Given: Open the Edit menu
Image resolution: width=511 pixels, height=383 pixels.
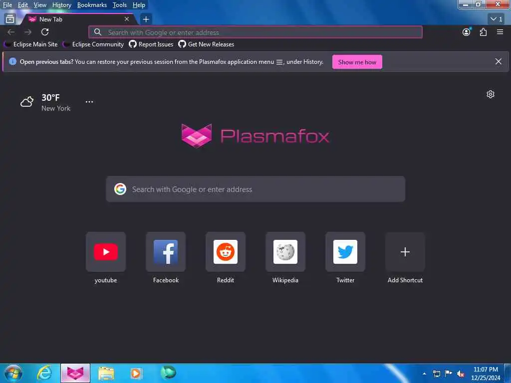Looking at the screenshot, I should (23, 5).
